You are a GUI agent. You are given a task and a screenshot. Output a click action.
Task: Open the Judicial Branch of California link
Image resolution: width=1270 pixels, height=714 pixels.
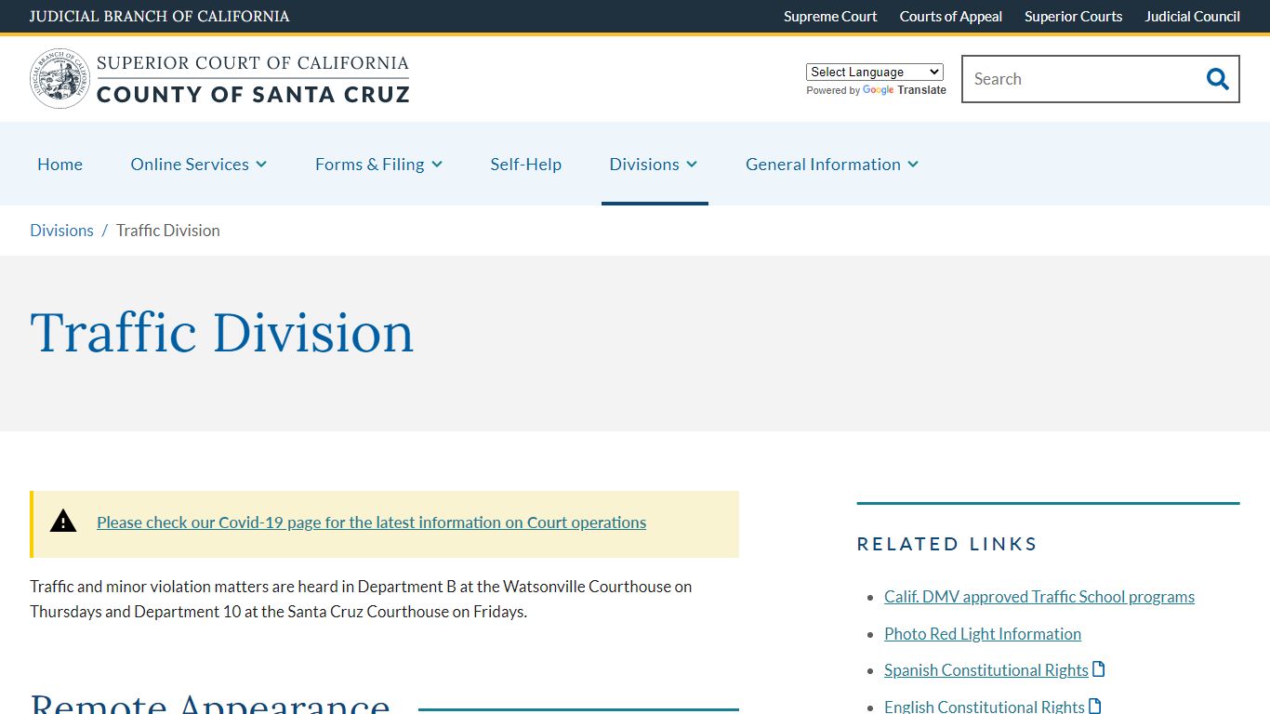(x=160, y=17)
